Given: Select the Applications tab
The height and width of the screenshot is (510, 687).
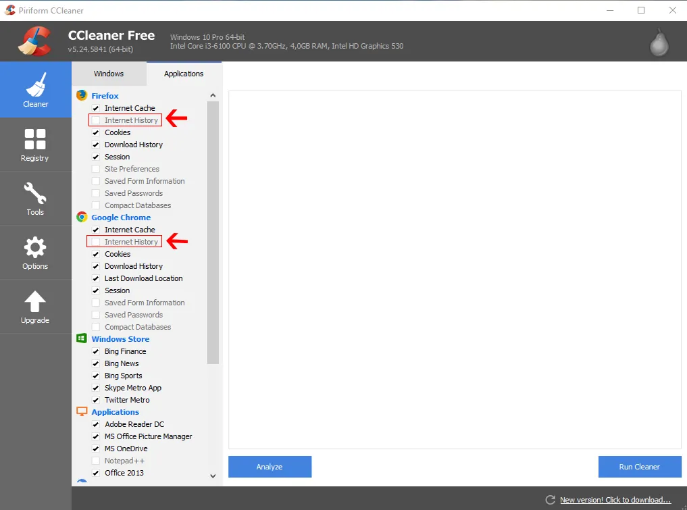Looking at the screenshot, I should tap(184, 74).
